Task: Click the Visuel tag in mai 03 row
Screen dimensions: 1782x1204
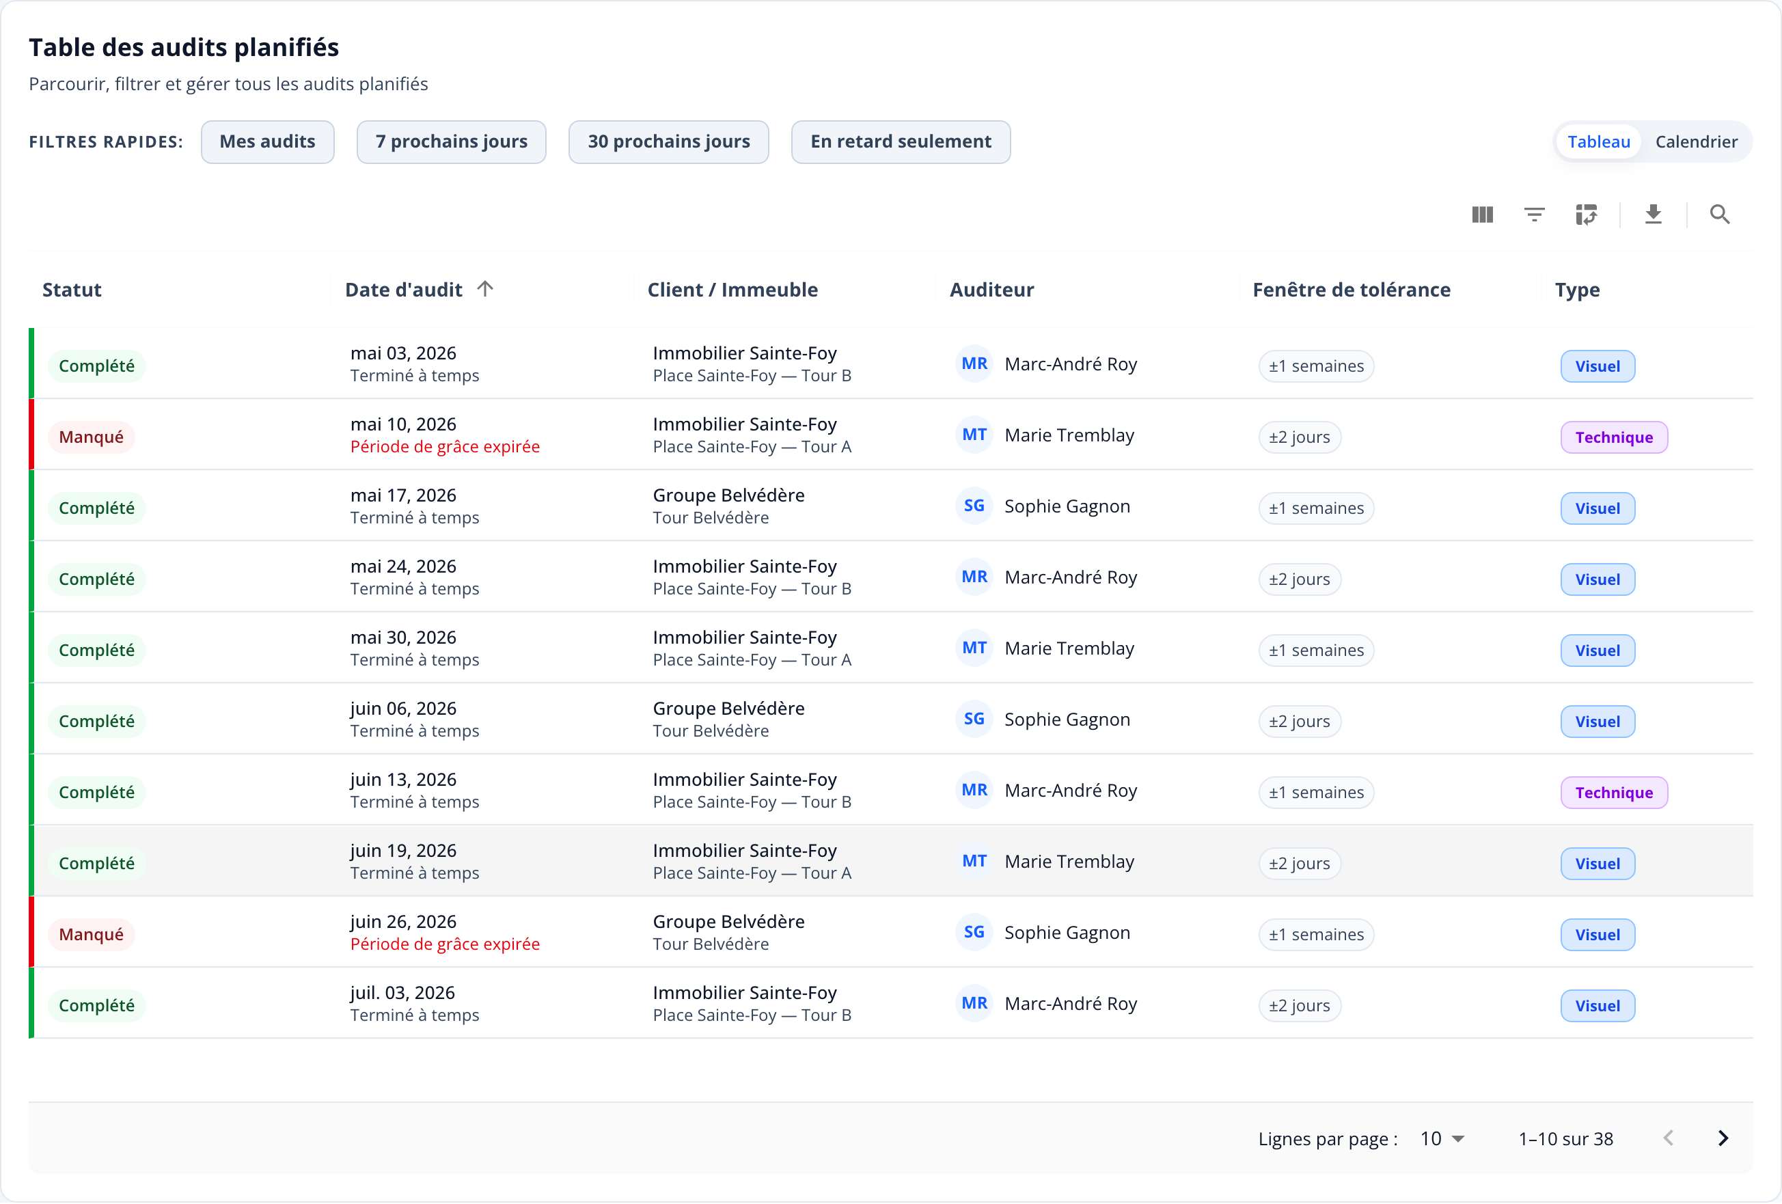Action: pyautogui.click(x=1598, y=366)
